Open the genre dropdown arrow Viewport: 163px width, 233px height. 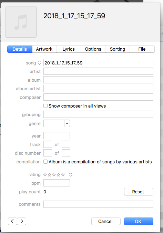(x=67, y=123)
